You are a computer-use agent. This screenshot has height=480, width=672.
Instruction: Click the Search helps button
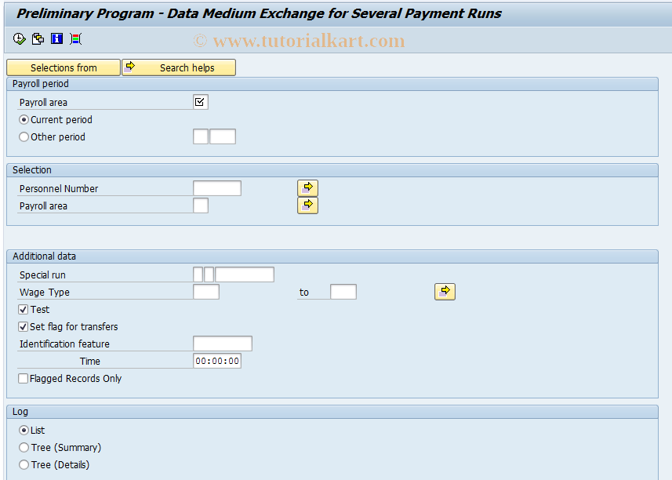(x=179, y=67)
